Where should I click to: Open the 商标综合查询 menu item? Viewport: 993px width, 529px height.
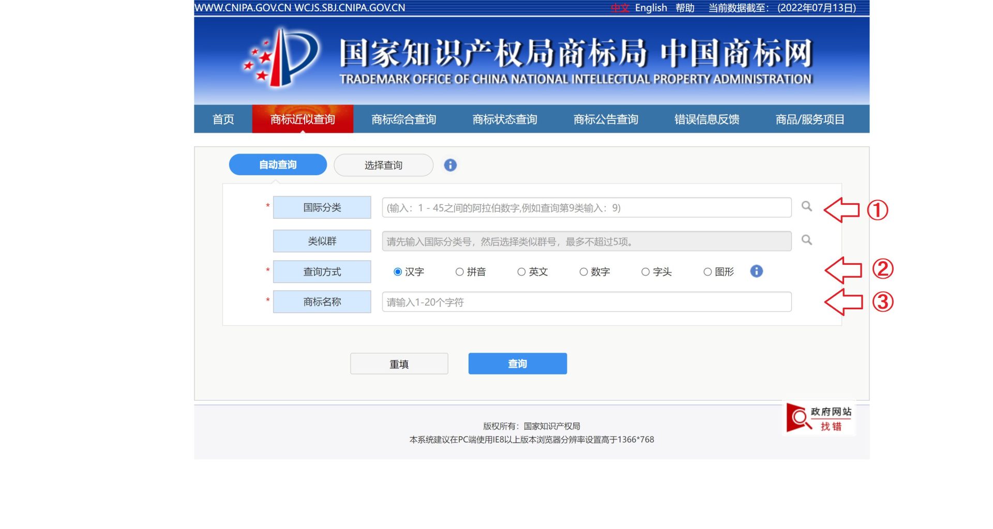pyautogui.click(x=403, y=119)
